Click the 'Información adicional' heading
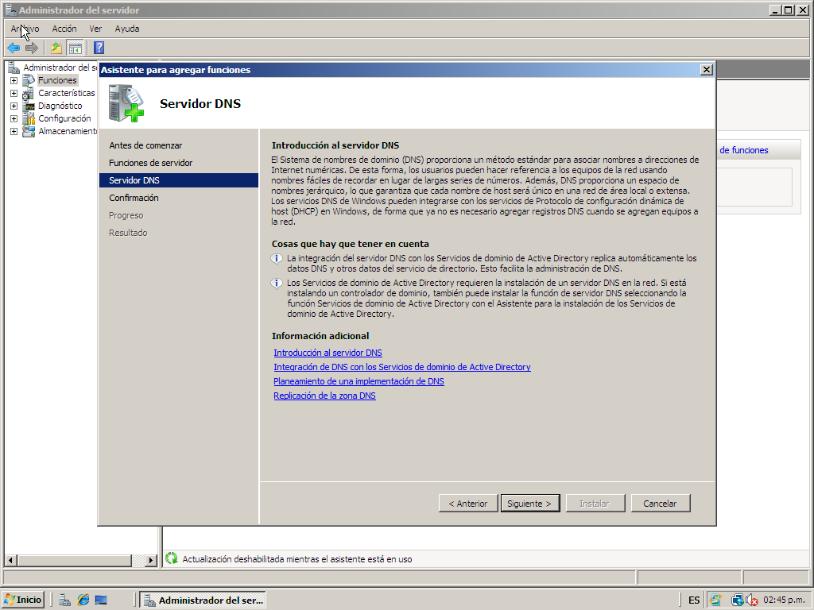 [320, 336]
